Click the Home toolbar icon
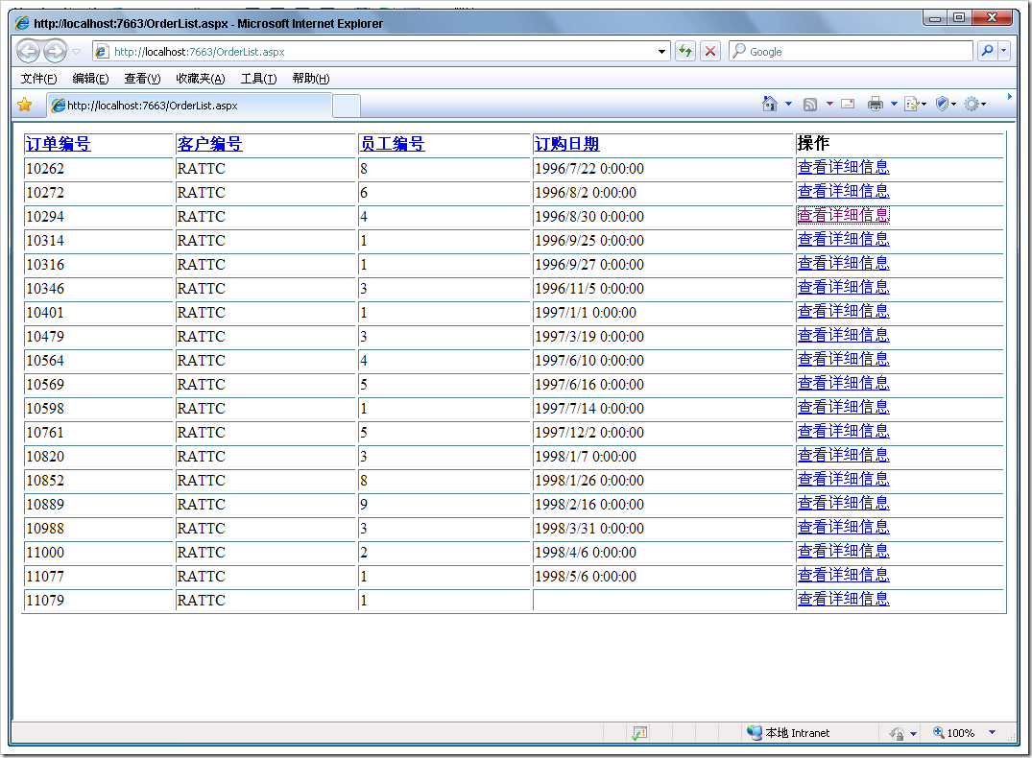The width and height of the screenshot is (1032, 758). click(x=769, y=104)
